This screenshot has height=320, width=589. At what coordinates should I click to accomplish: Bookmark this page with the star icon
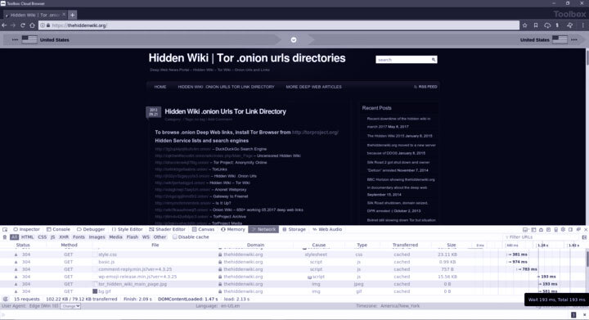coord(524,25)
